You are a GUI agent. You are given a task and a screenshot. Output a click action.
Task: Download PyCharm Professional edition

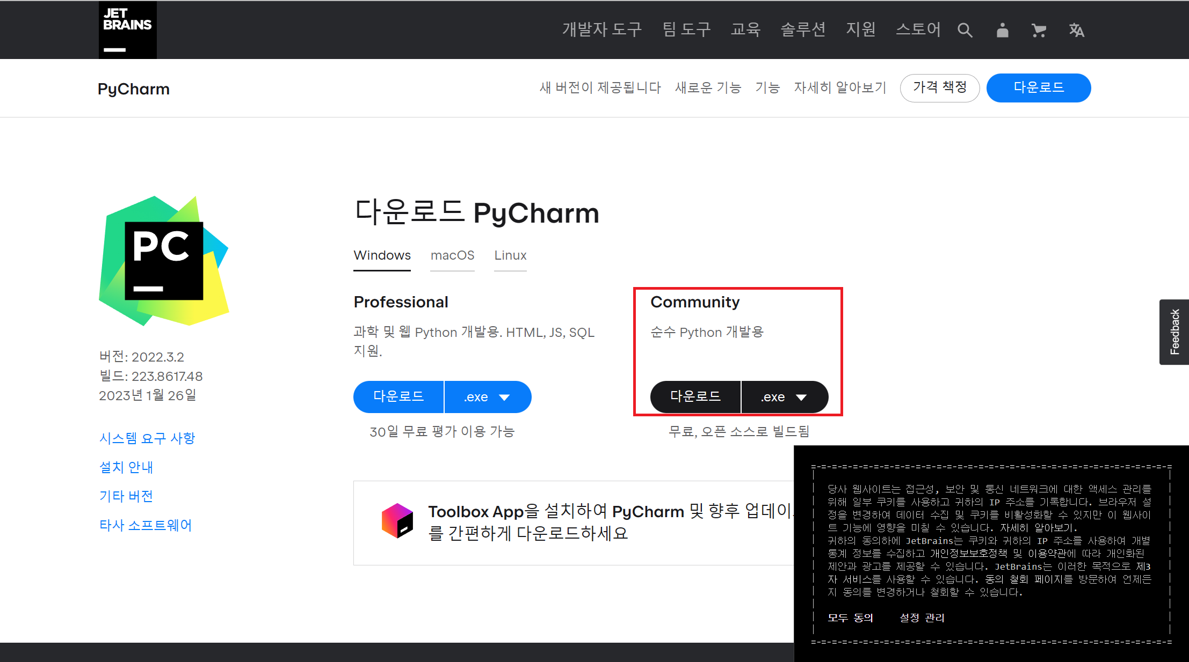tap(398, 397)
